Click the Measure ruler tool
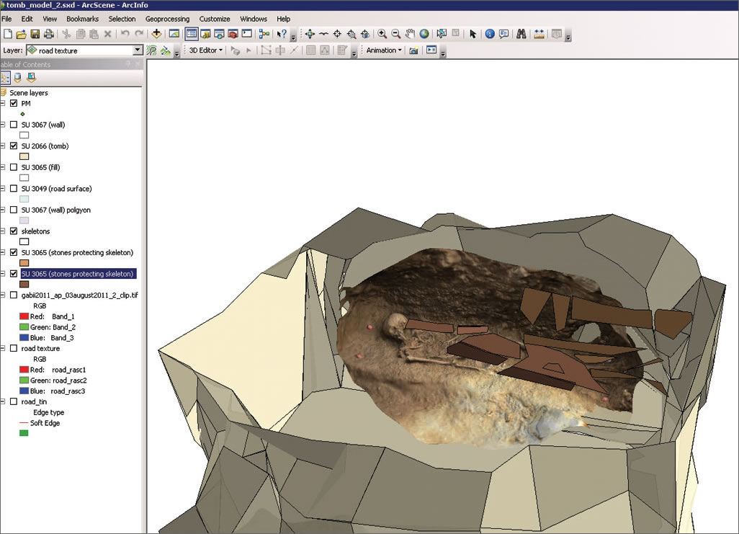Image resolution: width=739 pixels, height=534 pixels. pyautogui.click(x=539, y=34)
